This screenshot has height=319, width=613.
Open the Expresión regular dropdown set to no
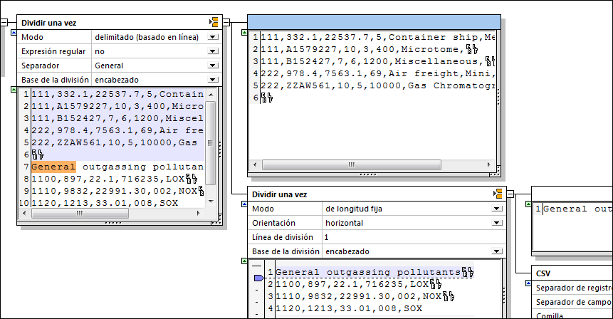[x=212, y=51]
